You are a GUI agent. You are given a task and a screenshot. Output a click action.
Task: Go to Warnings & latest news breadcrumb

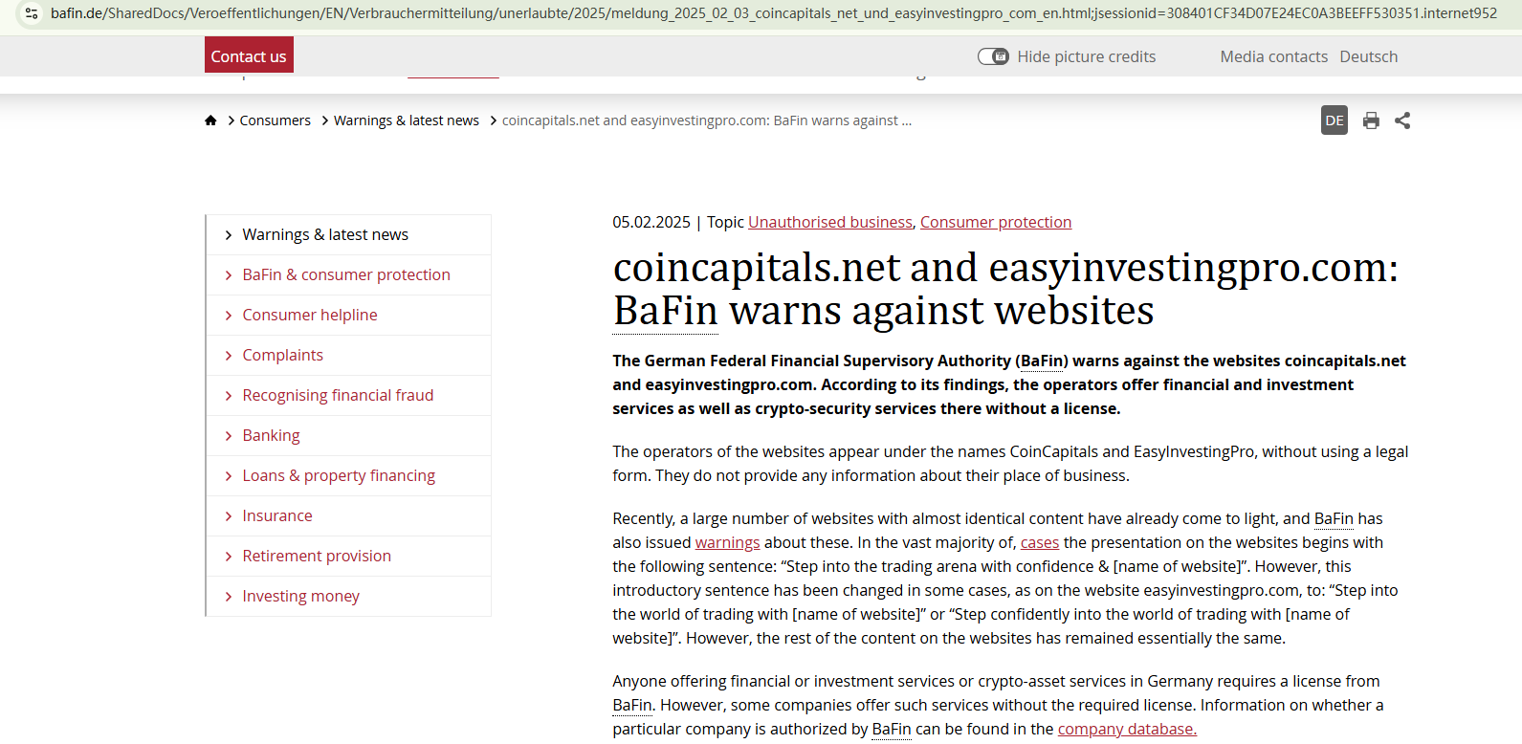[407, 120]
